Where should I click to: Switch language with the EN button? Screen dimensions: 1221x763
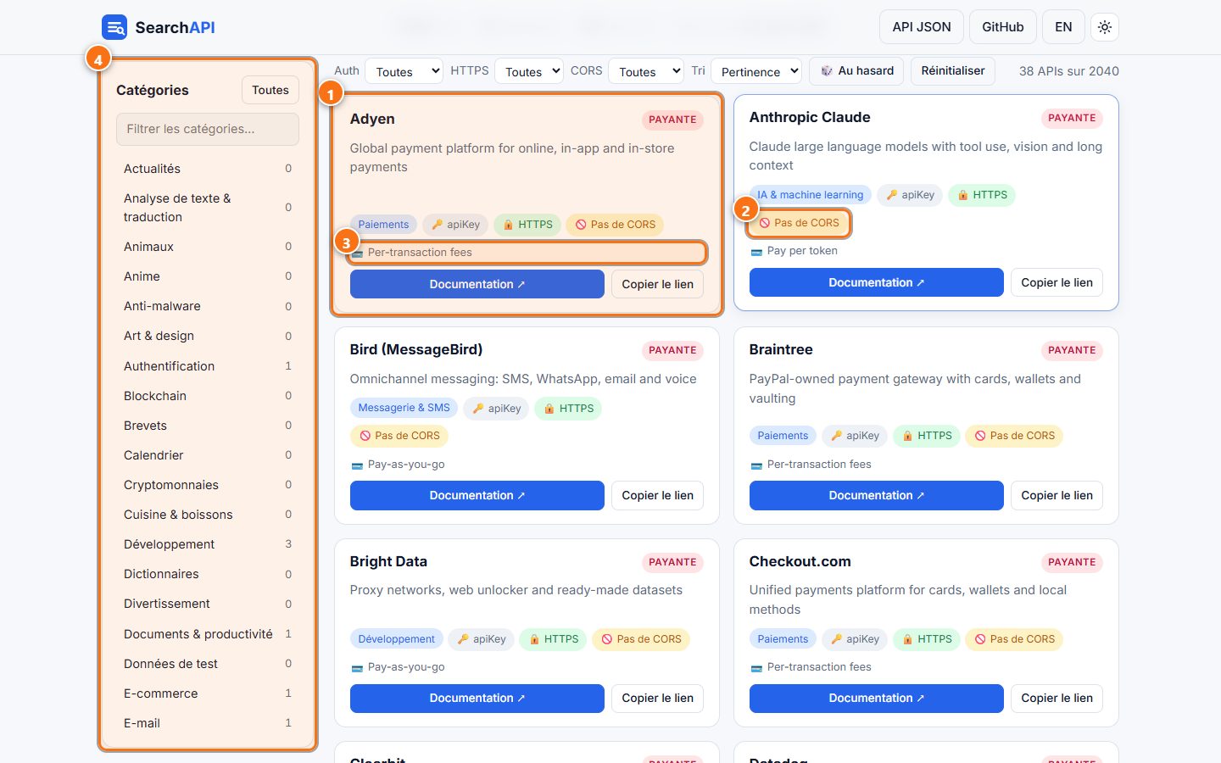pos(1063,27)
